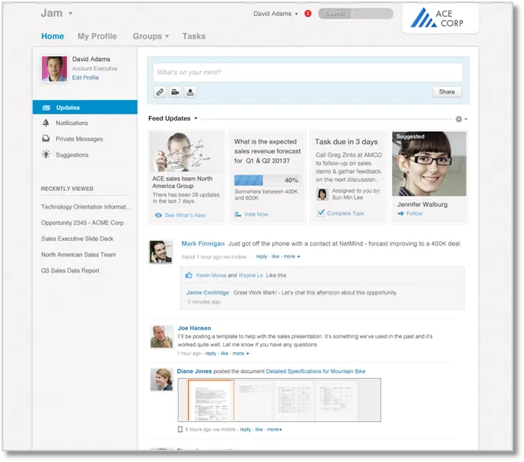Open the David Adams account dropdown
Image resolution: width=524 pixels, height=462 pixels.
tap(296, 14)
